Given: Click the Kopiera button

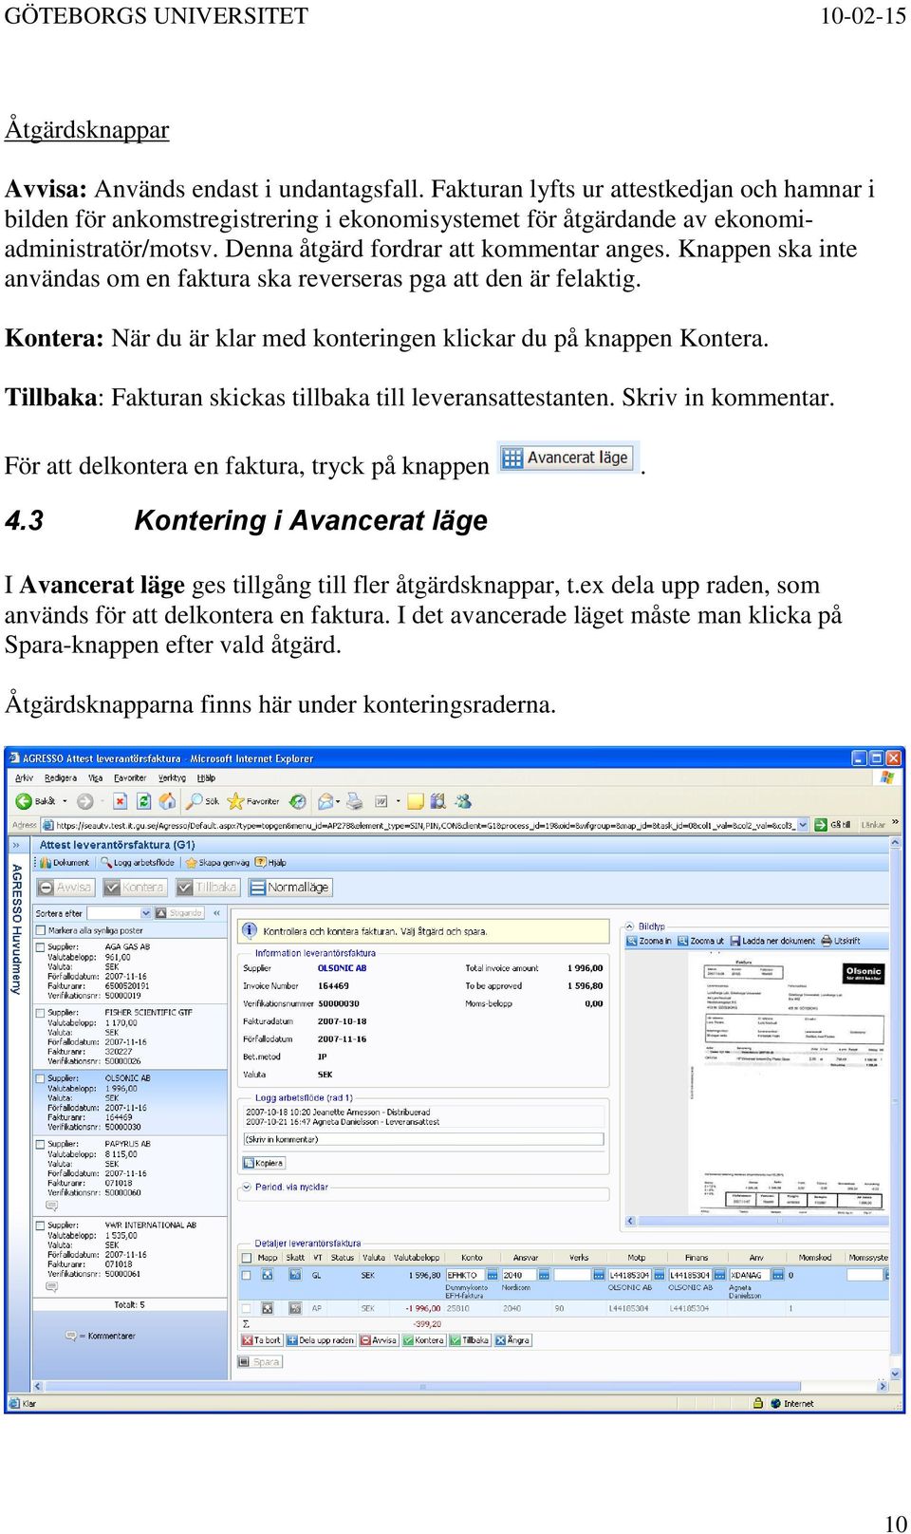Looking at the screenshot, I should 264,1163.
